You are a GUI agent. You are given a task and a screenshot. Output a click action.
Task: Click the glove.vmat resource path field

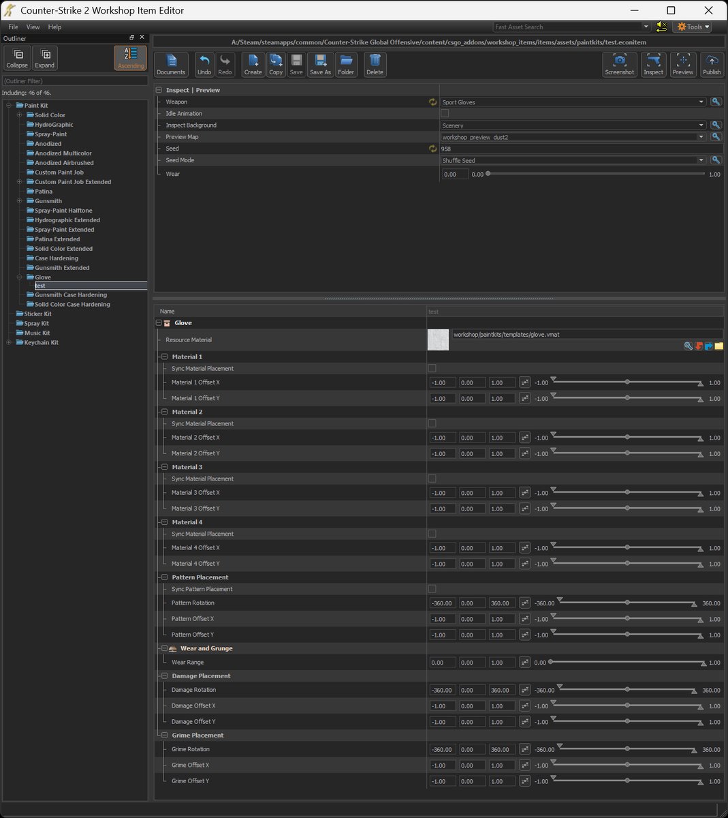coord(587,335)
